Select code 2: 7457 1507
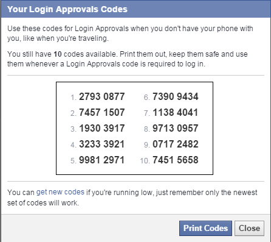271x242 pixels. [101, 112]
